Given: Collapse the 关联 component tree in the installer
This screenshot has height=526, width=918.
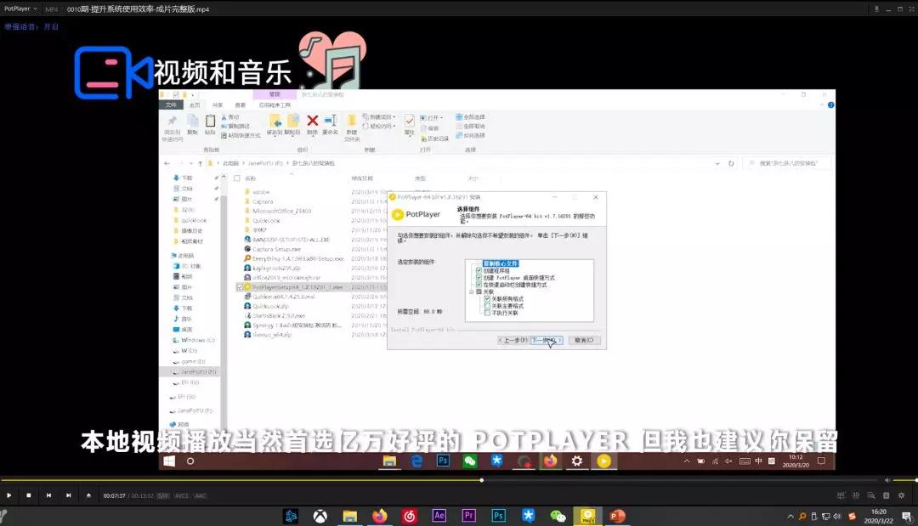Looking at the screenshot, I should (471, 291).
